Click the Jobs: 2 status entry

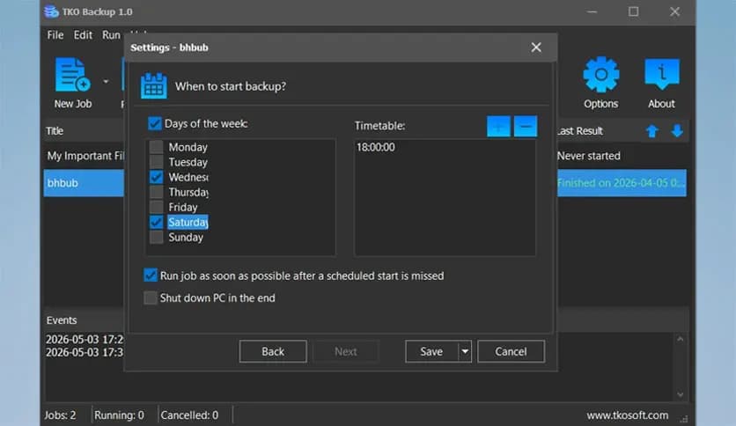pyautogui.click(x=60, y=415)
